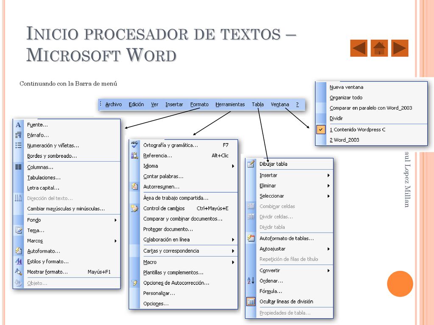Select Tabulaciones in Formato menu
434x325 pixels.
click(x=44, y=177)
